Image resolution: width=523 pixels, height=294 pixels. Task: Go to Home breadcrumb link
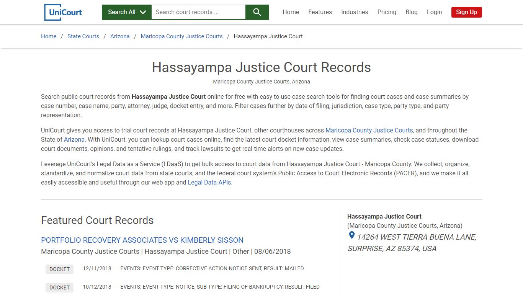coord(49,36)
